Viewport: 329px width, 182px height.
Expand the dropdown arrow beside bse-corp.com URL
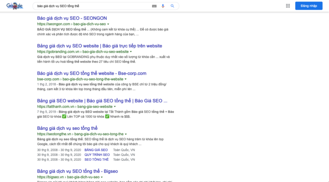[125, 79]
